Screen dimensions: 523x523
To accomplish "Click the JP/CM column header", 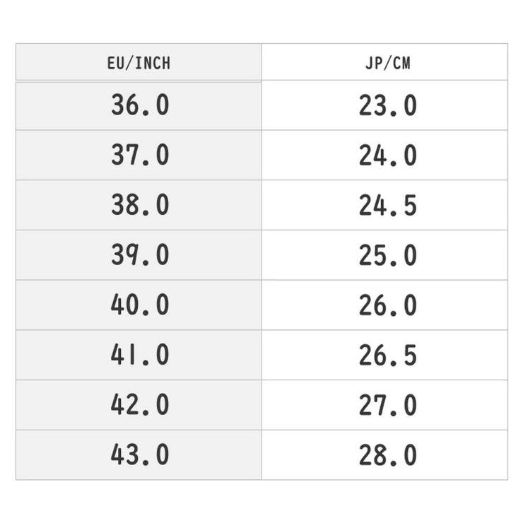I will [385, 63].
